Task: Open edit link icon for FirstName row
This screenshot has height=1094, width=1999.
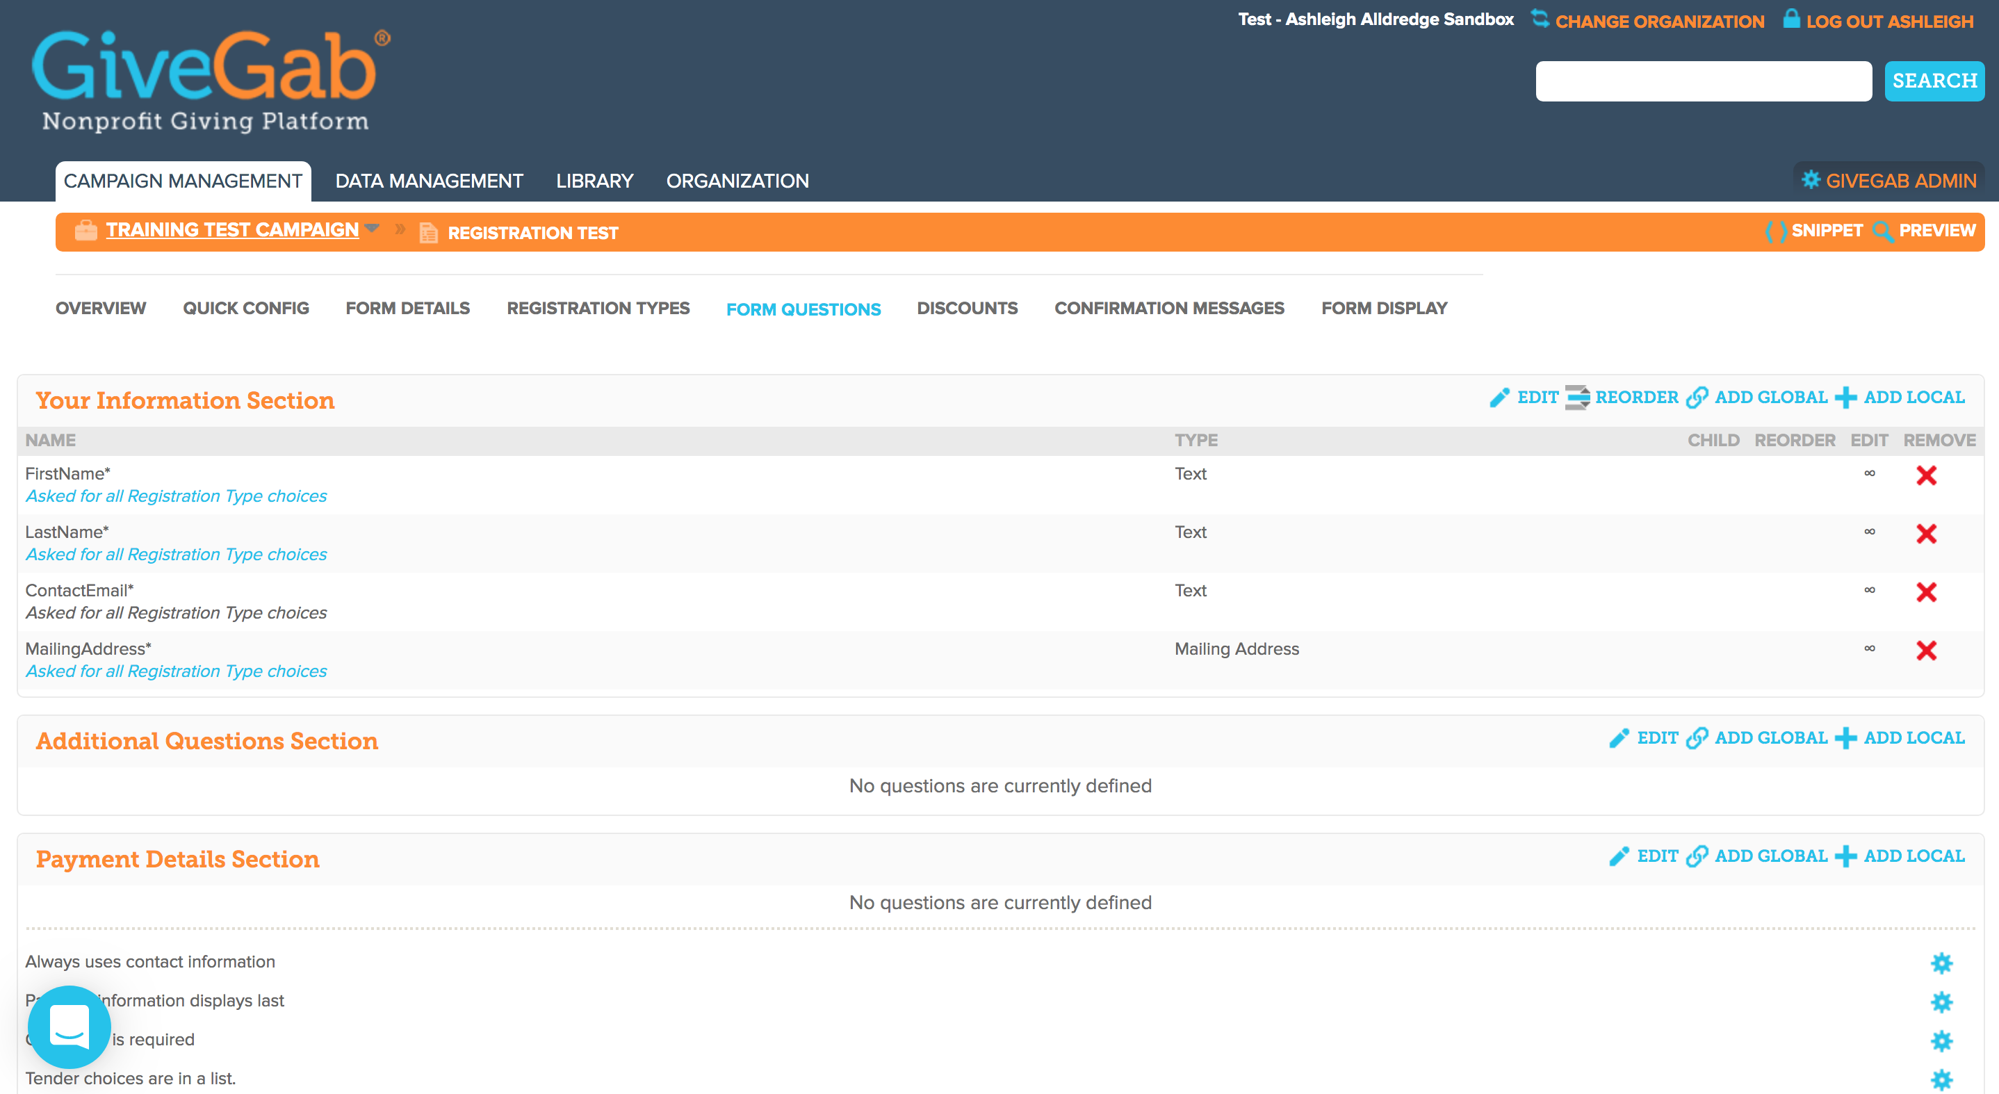Action: tap(1870, 473)
